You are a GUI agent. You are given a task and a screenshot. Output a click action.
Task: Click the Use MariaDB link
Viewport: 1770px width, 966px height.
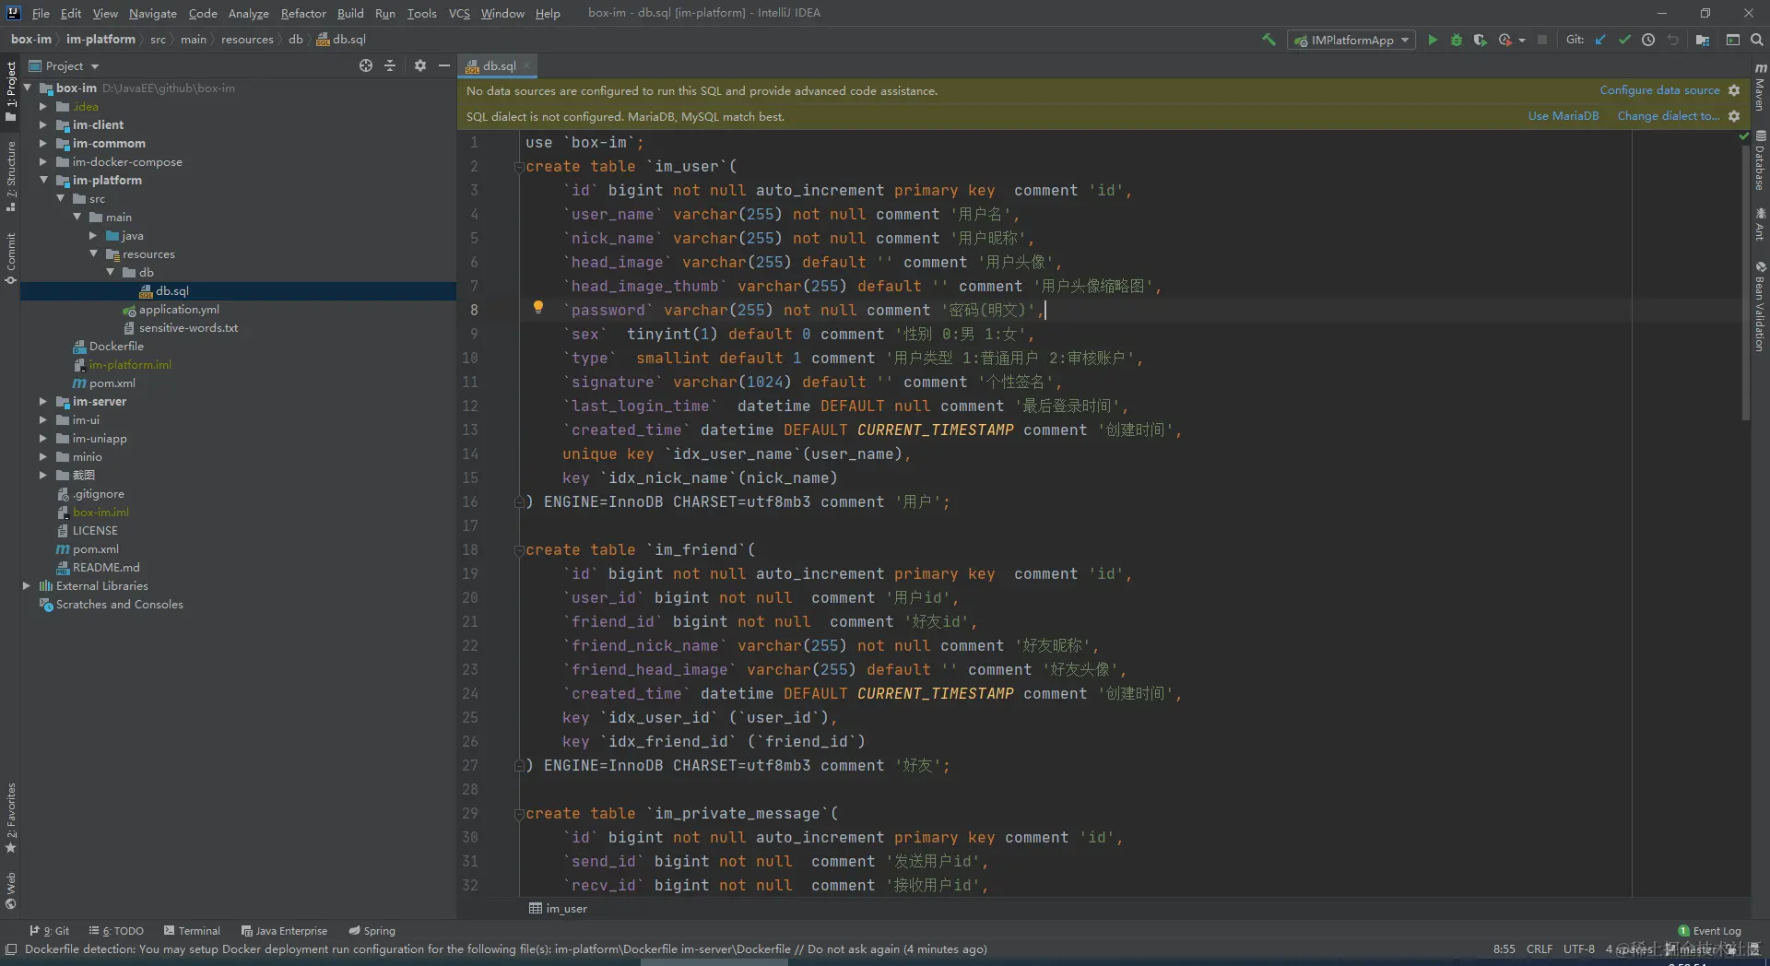1563,116
